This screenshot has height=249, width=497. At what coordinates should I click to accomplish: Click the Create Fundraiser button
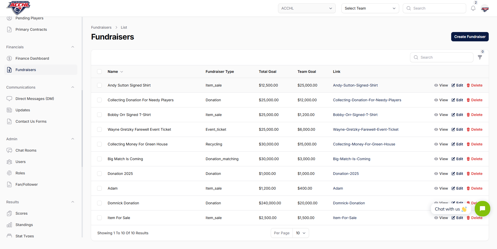coord(470,37)
